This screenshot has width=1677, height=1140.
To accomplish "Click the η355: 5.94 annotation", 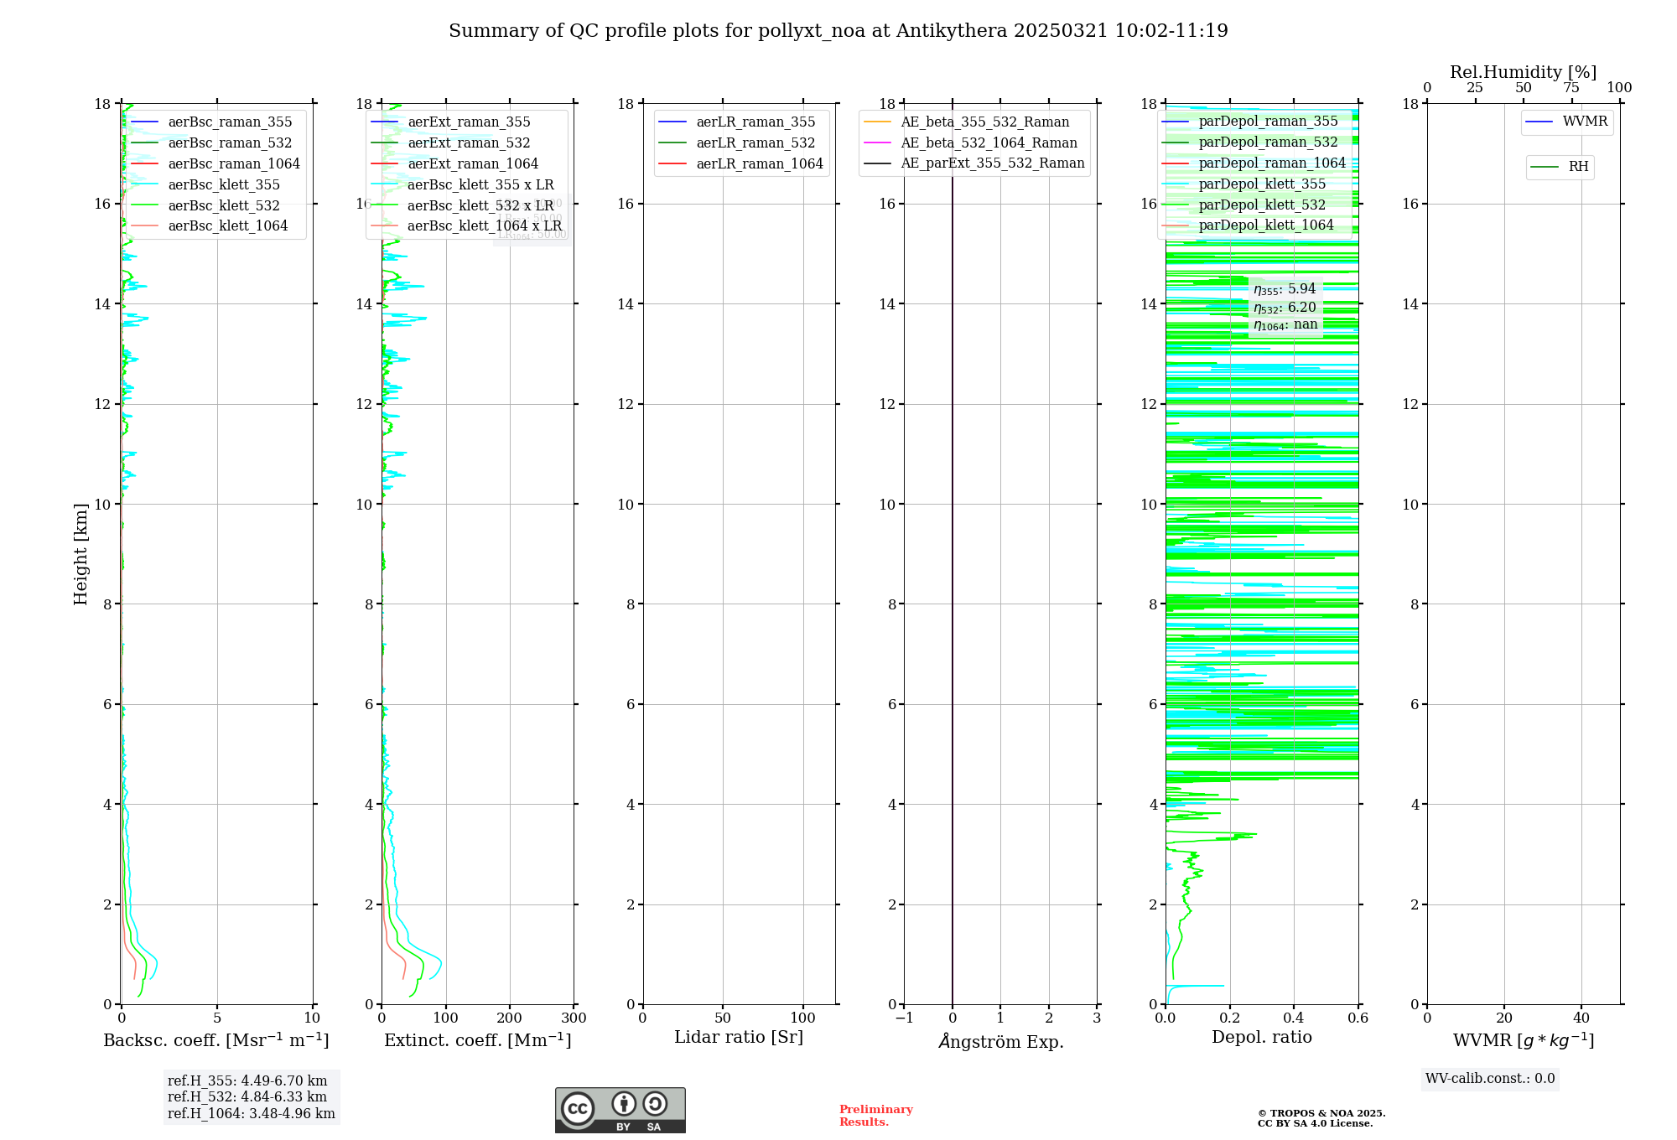I will tap(1285, 289).
